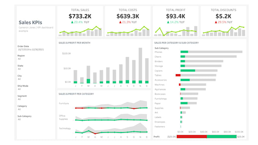Select the Machines sub-category row label
Image resolution: width=258 pixels, height=145 pixels.
(159, 84)
